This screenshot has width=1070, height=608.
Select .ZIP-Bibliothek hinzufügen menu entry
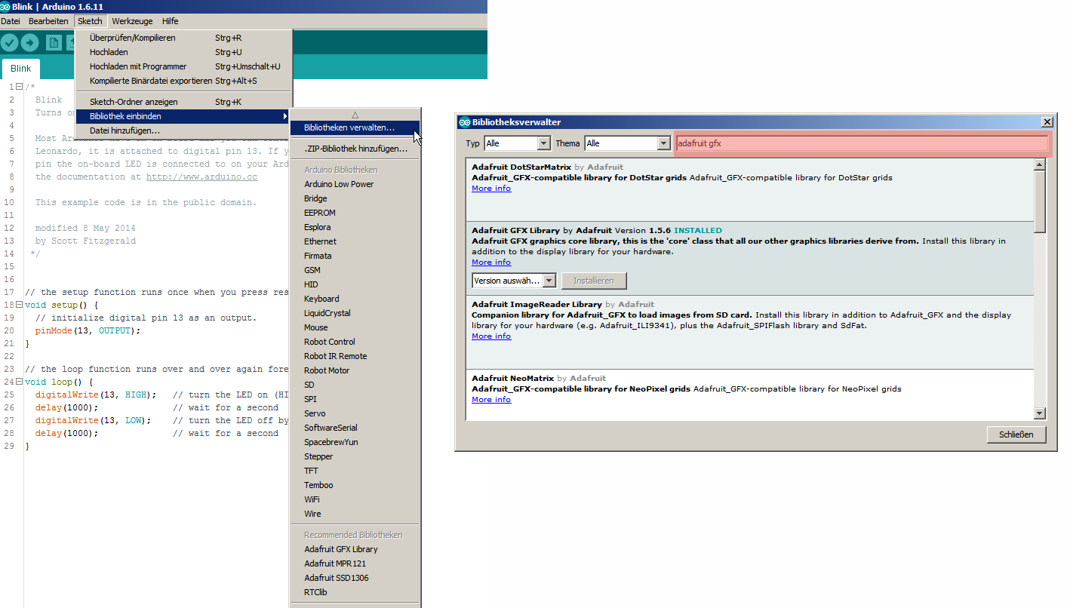[355, 149]
